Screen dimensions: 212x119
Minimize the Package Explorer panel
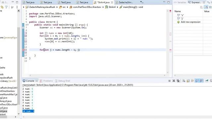13,2
